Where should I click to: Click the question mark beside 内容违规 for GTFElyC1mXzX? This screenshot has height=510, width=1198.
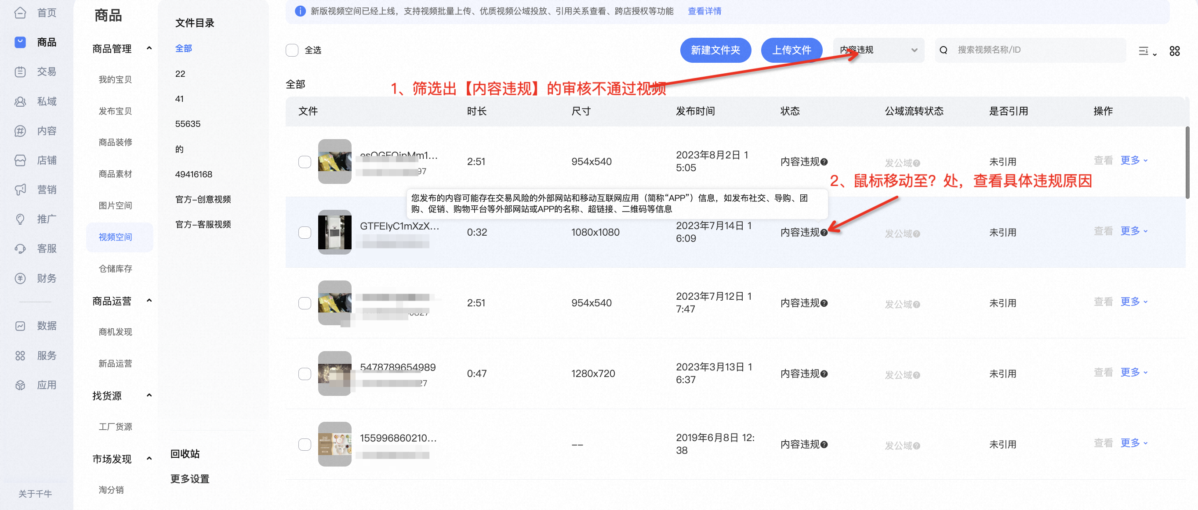pos(824,233)
